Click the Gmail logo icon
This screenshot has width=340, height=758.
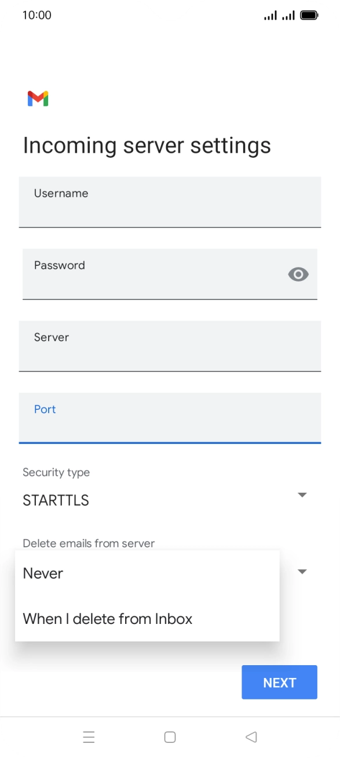pos(37,99)
